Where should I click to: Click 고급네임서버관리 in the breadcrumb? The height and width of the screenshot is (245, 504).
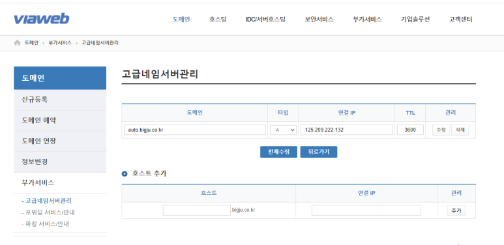[x=100, y=43]
